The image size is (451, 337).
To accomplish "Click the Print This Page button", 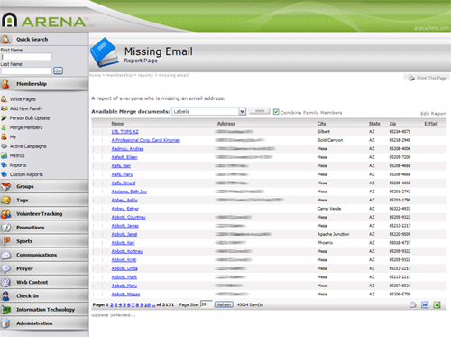I will click(427, 78).
